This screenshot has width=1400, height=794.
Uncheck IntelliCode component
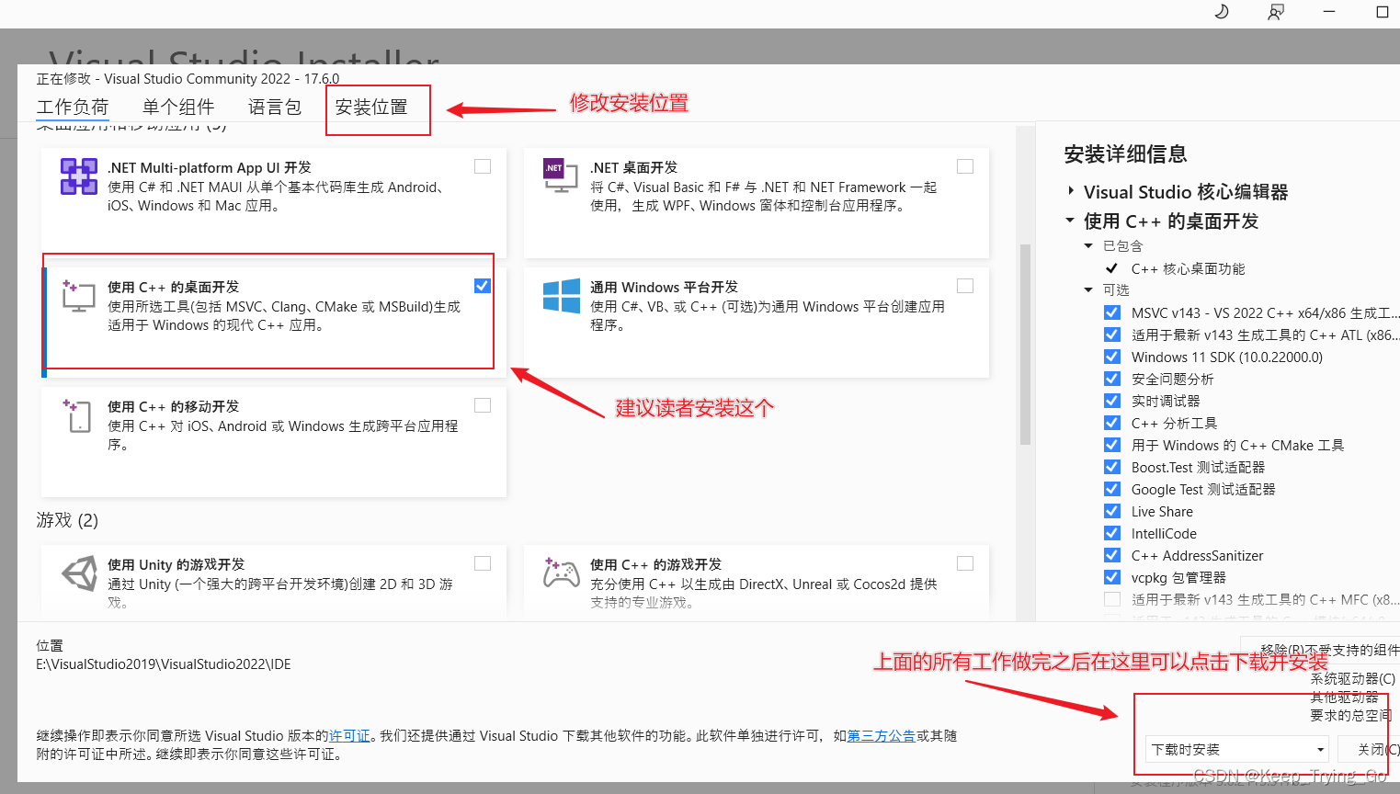click(1112, 533)
